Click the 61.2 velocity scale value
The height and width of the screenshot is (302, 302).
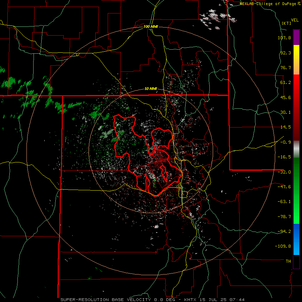[x=286, y=83]
